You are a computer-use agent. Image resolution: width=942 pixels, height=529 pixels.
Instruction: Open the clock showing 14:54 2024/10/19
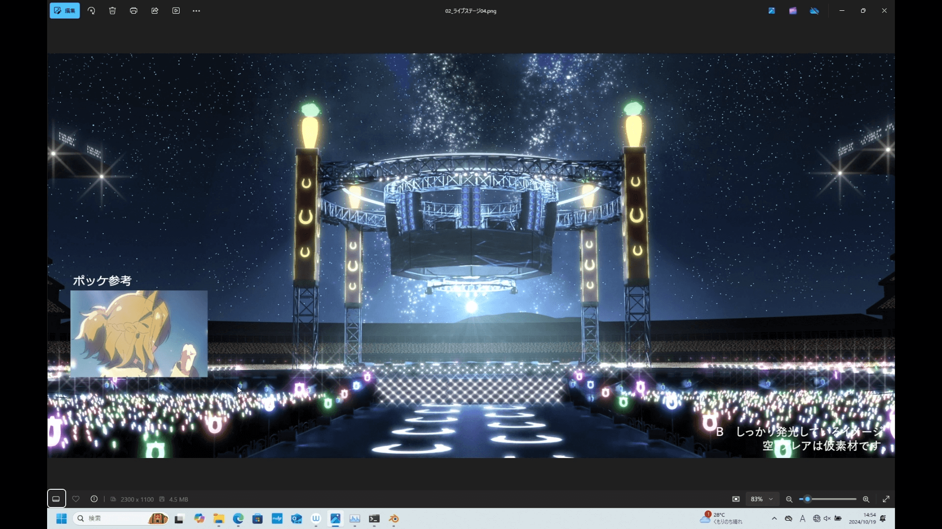click(863, 518)
